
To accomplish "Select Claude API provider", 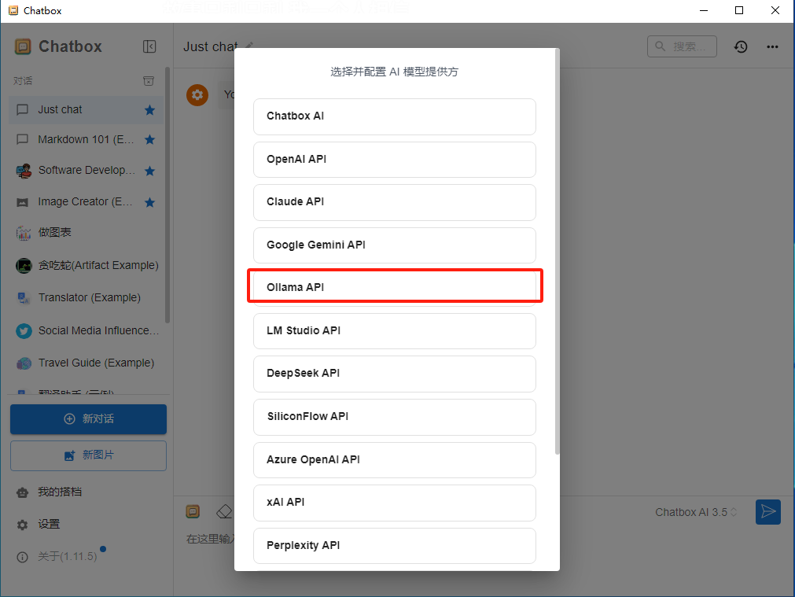I will pyautogui.click(x=395, y=202).
